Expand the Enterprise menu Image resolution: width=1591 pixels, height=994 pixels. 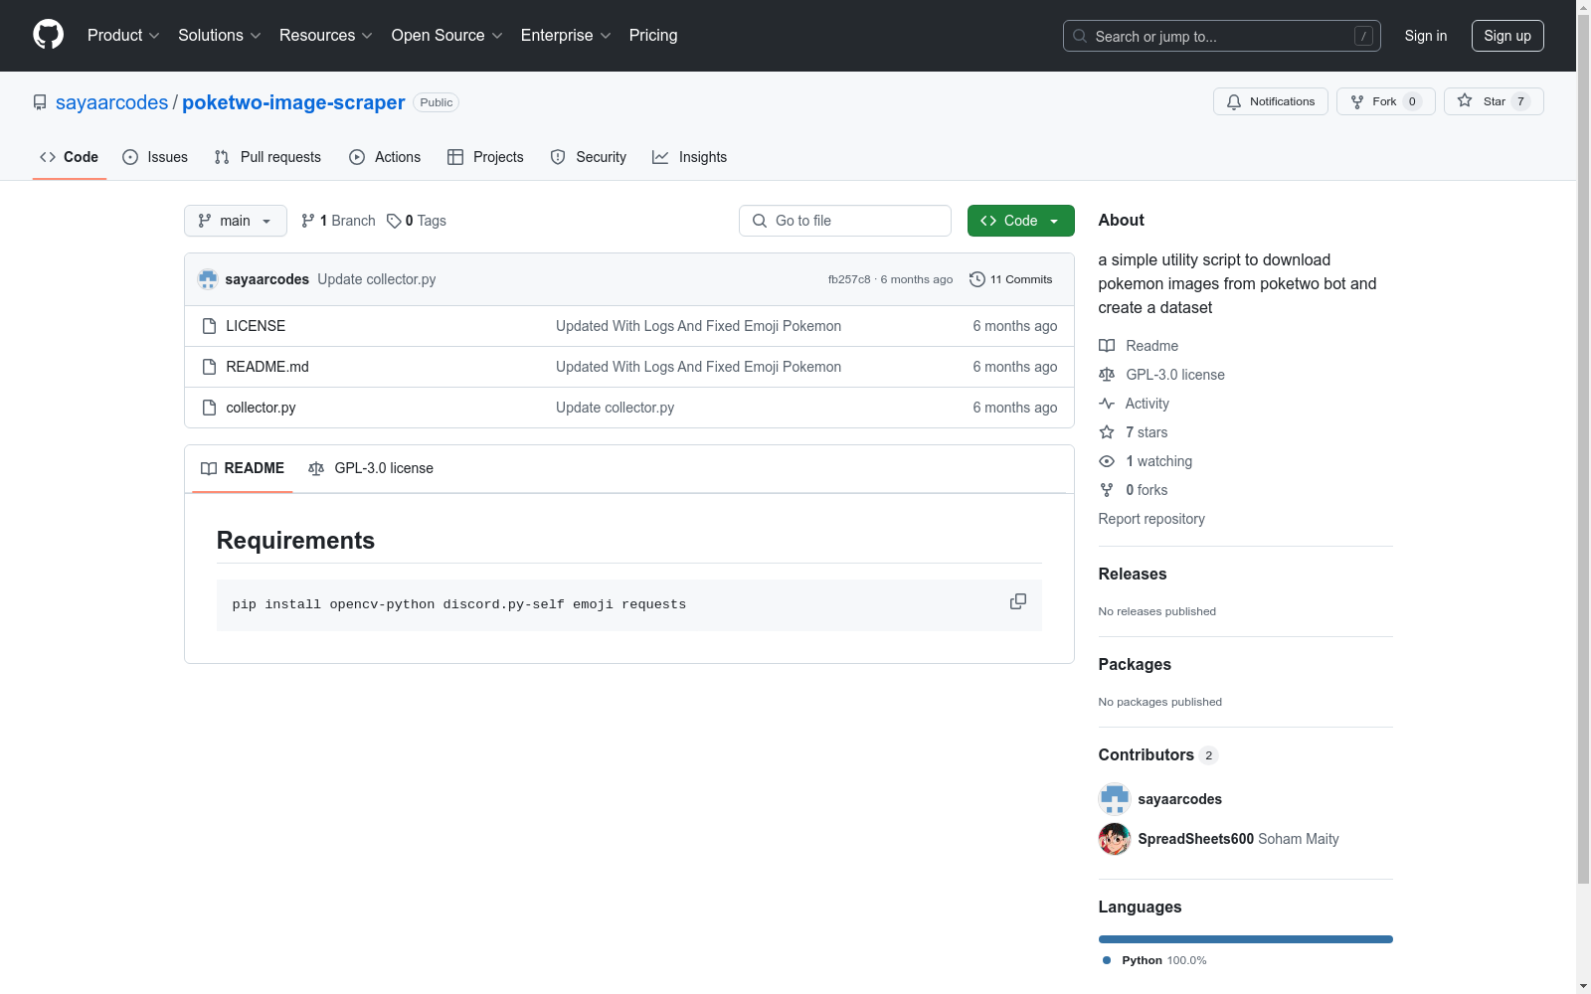(x=566, y=35)
